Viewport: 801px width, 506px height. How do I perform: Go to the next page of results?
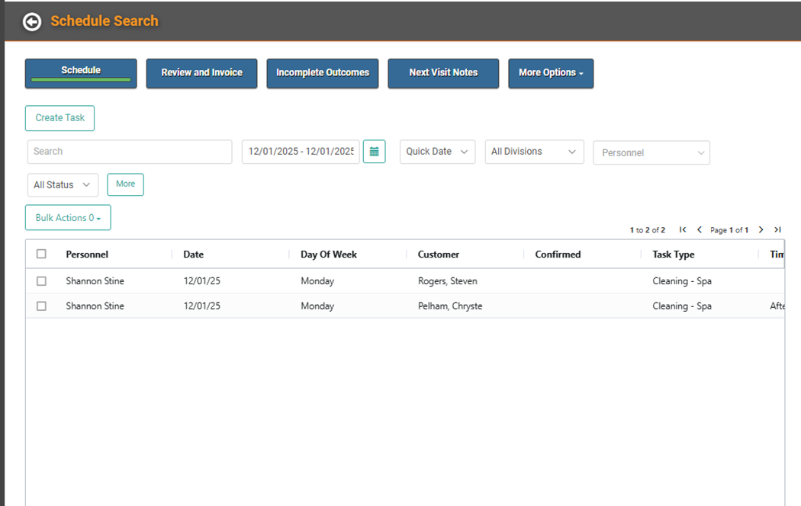761,230
